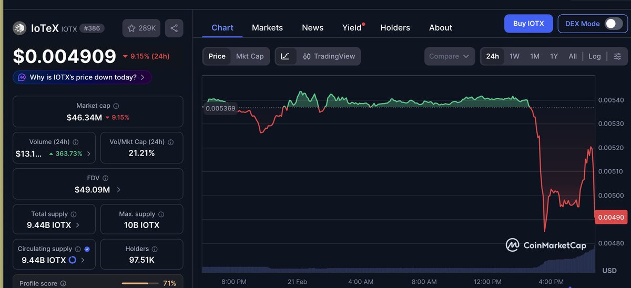This screenshot has width=631, height=288.
Task: Switch to the line chart icon
Action: (x=285, y=56)
